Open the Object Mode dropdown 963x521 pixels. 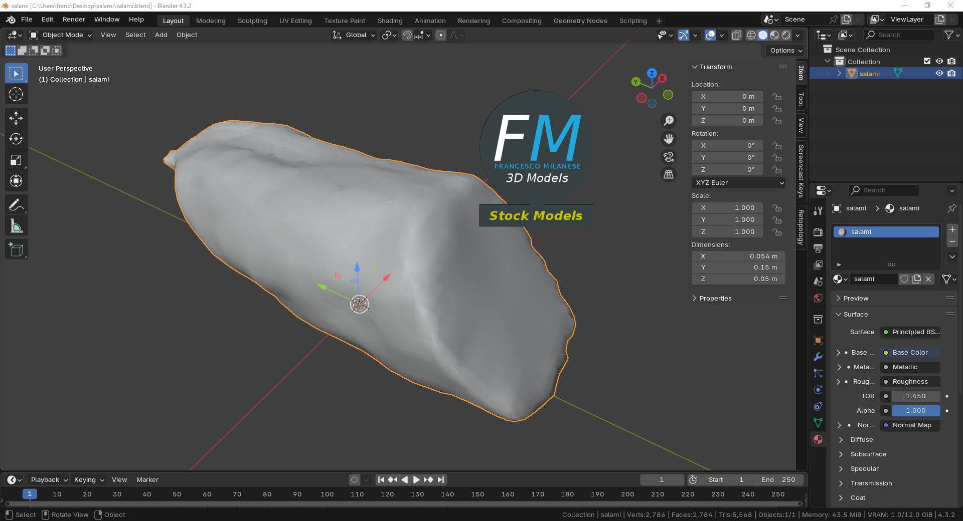[61, 35]
